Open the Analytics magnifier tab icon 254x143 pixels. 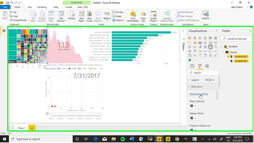click(x=207, y=66)
